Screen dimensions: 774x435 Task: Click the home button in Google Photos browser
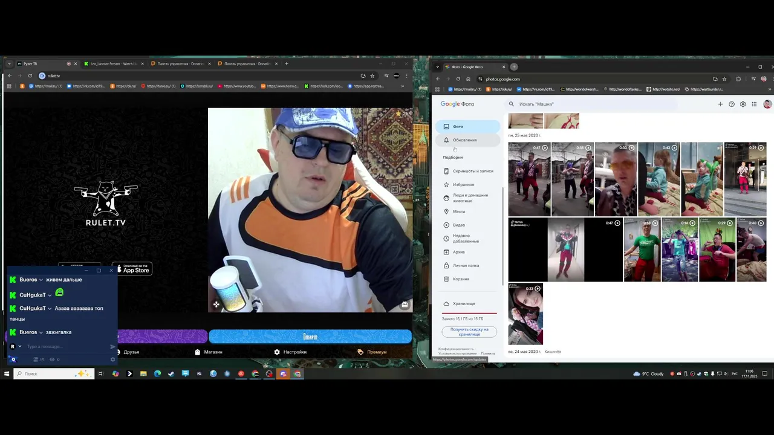point(469,79)
